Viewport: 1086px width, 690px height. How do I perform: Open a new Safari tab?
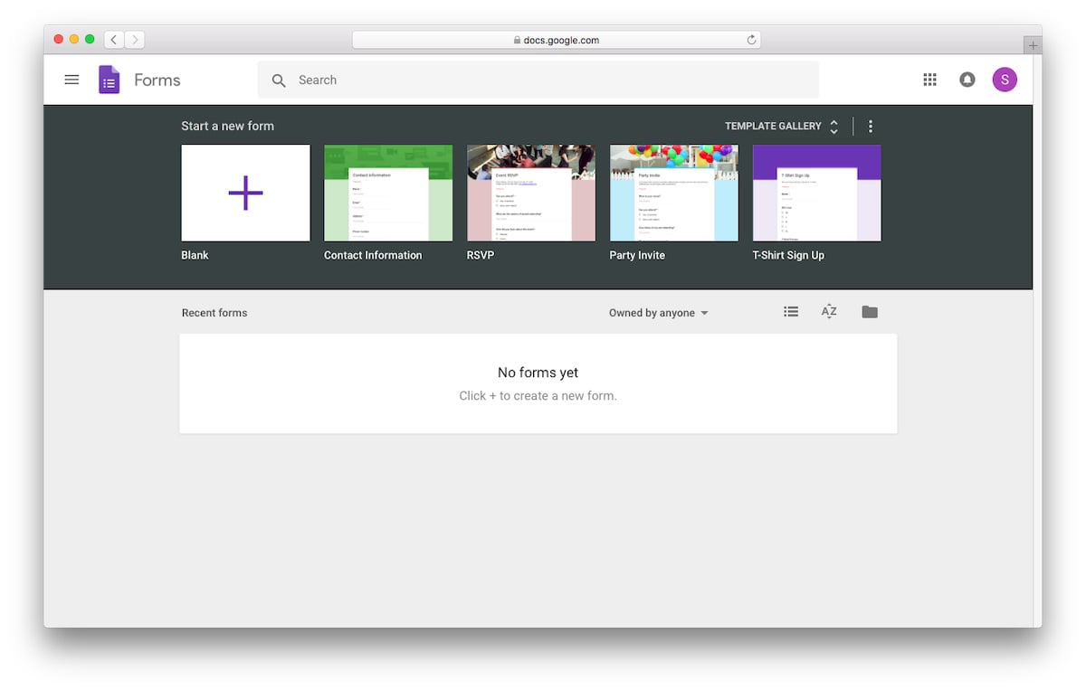[1033, 45]
